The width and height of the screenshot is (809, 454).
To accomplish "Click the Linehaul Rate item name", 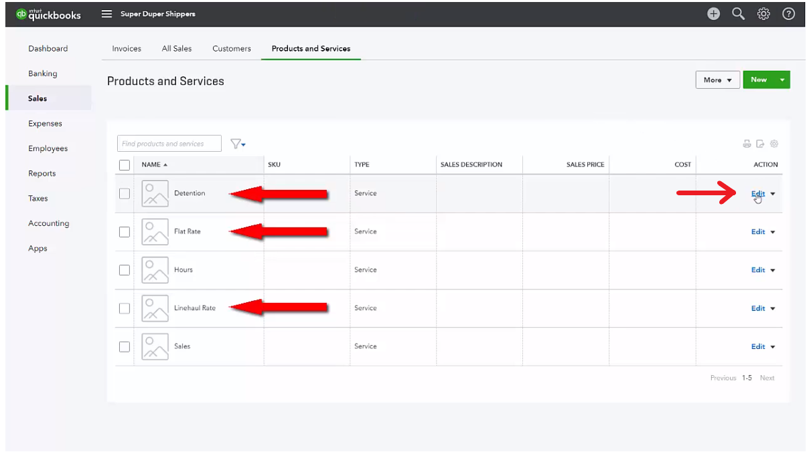I will (x=195, y=308).
